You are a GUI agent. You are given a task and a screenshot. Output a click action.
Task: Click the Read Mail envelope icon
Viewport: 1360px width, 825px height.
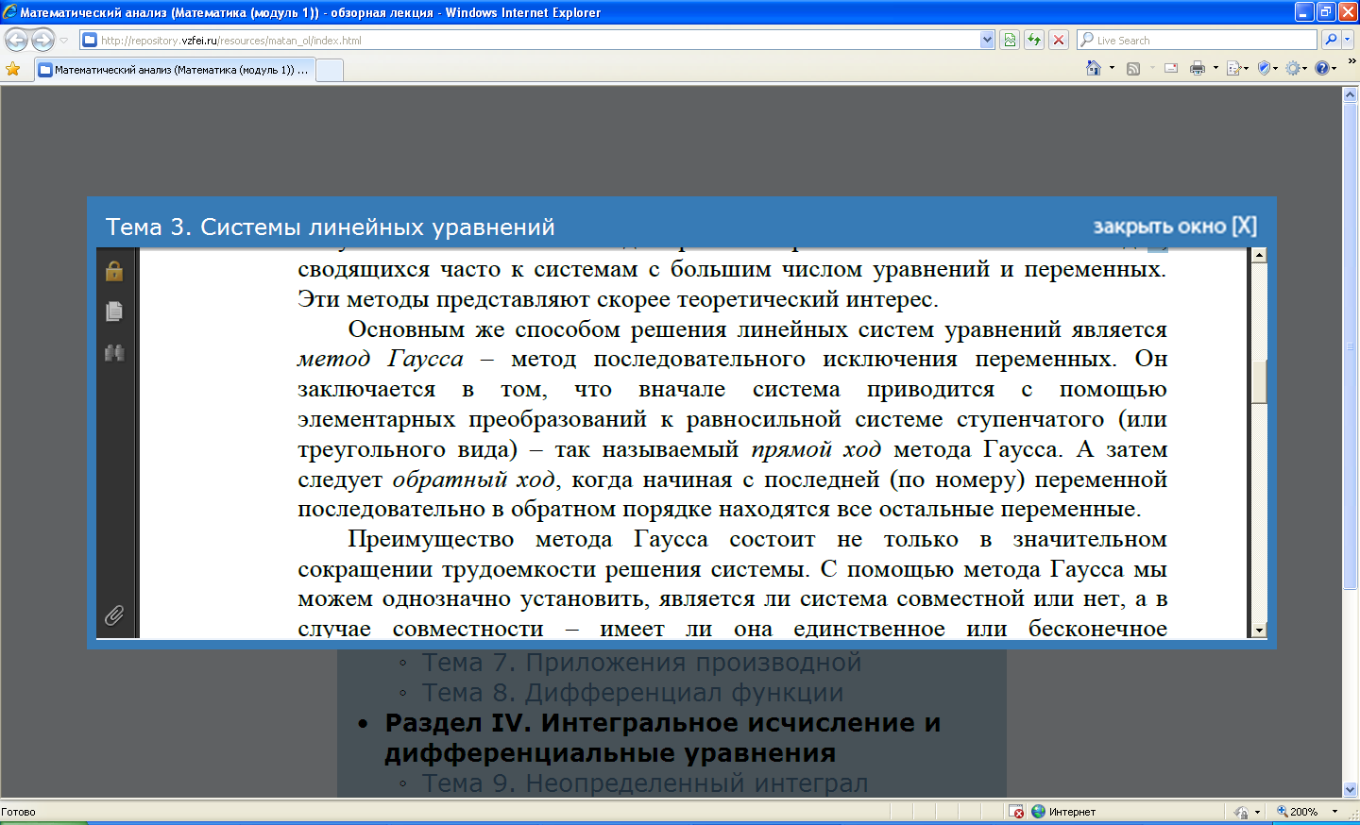[1171, 68]
